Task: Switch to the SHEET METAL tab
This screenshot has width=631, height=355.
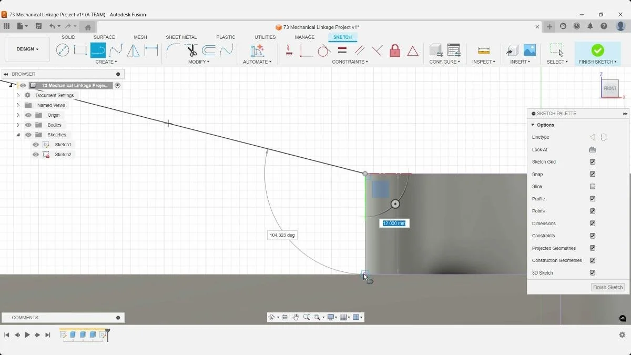Action: point(181,37)
